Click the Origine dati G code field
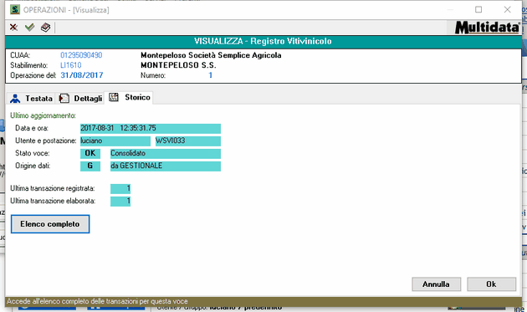The height and width of the screenshot is (312, 527). 90,166
